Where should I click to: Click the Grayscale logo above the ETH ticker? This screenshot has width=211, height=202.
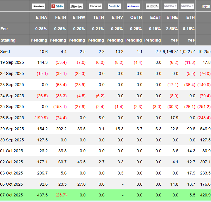click(187, 6)
